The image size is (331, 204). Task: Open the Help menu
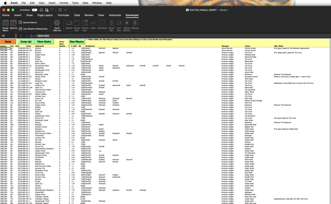click(x=109, y=3)
